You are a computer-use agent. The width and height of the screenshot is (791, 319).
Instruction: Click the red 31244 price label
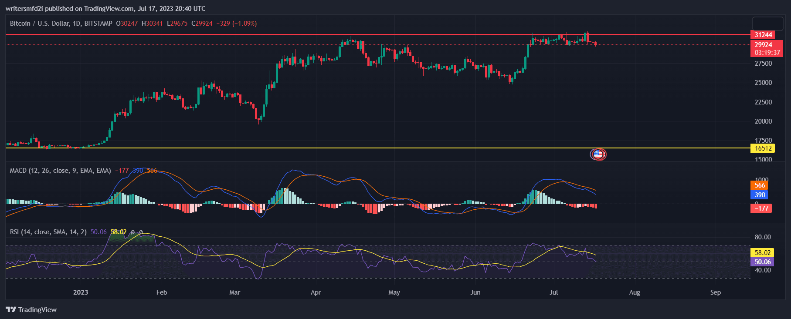(763, 35)
